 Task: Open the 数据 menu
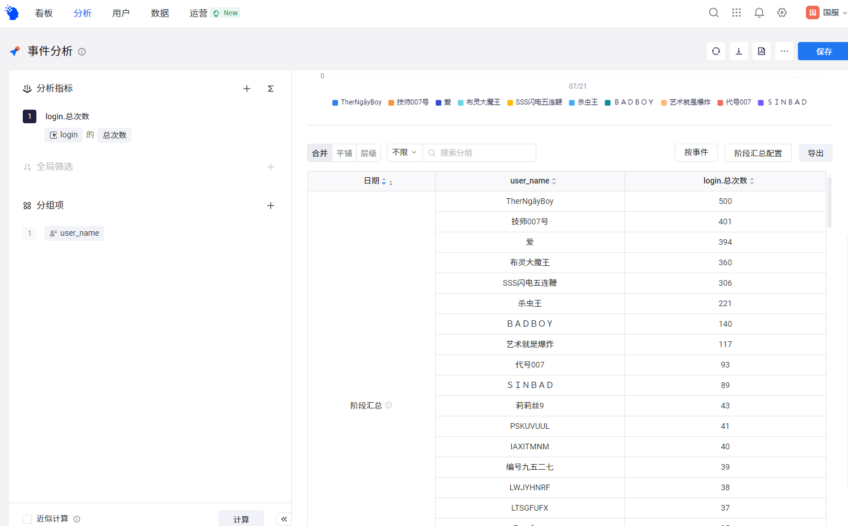click(160, 13)
